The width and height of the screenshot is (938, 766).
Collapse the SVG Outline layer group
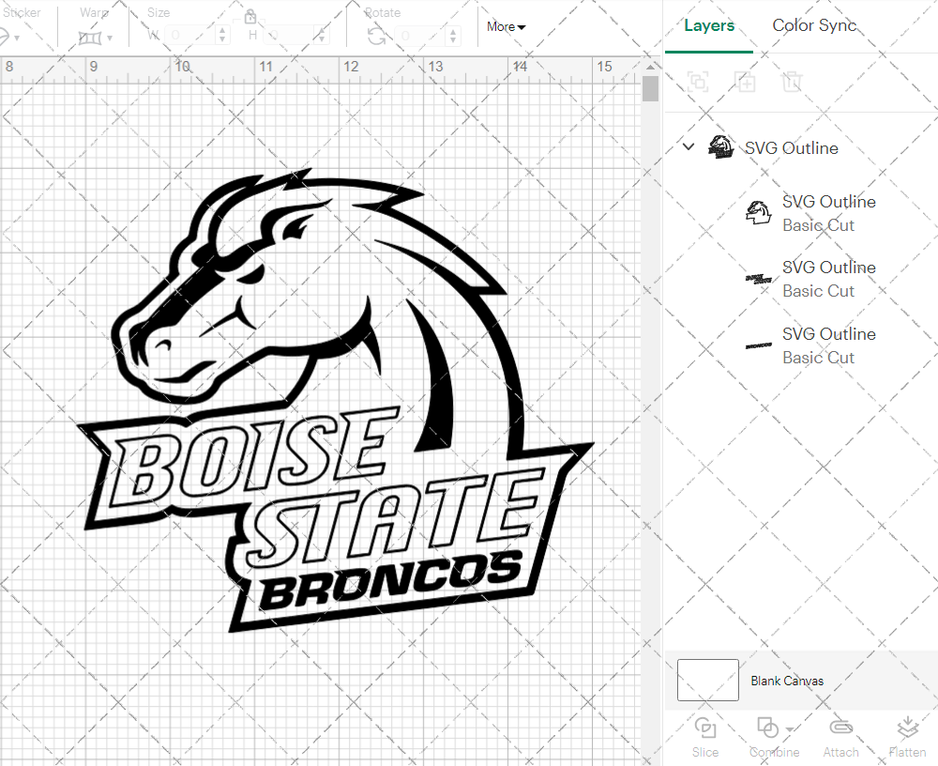coord(688,146)
